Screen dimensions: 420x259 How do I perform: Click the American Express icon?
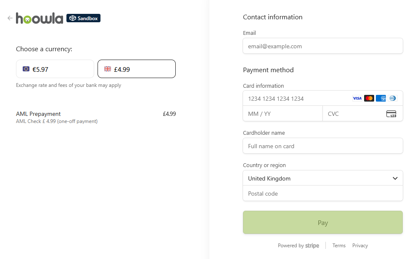coord(381,98)
